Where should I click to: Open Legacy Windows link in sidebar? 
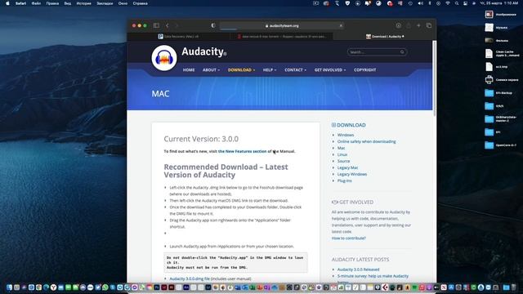click(352, 174)
